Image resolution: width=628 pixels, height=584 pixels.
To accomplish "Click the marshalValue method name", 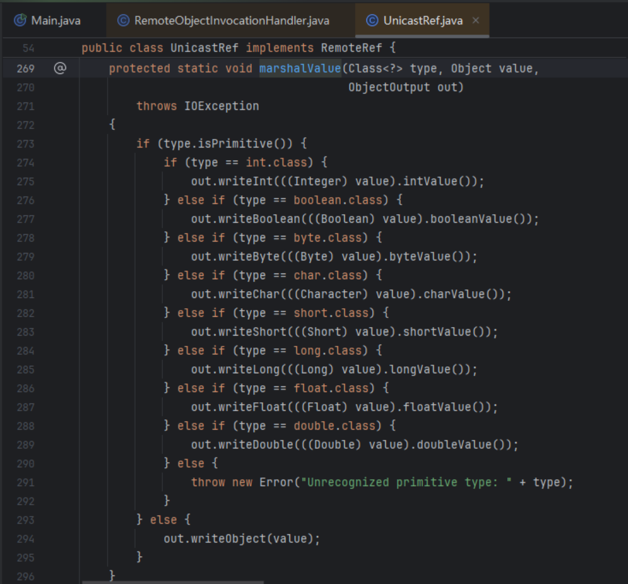I will click(300, 68).
